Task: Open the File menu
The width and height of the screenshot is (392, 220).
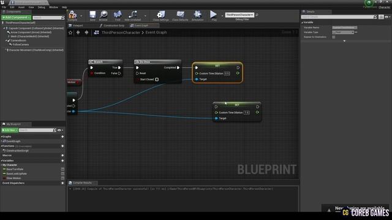Action: 4,7
